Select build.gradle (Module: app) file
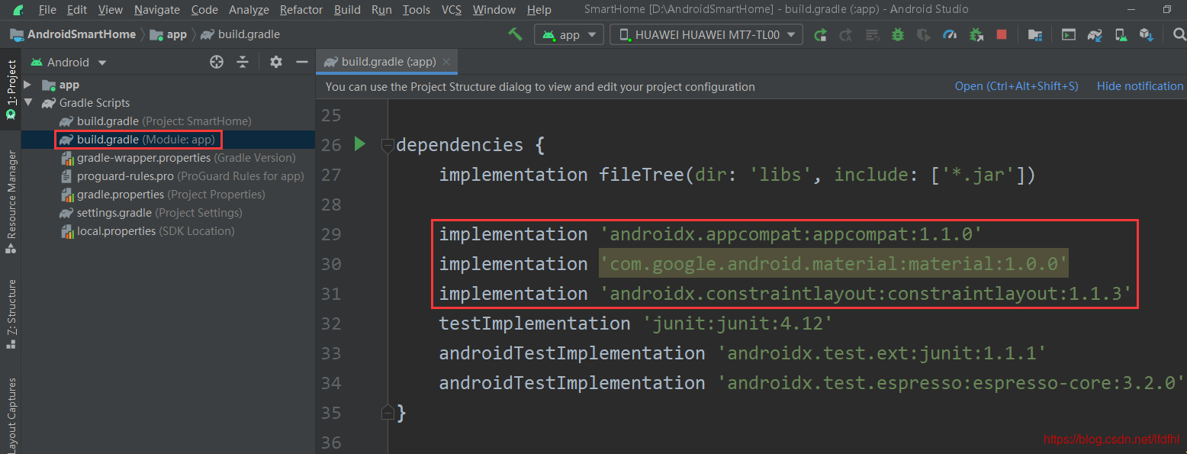Screen dimensions: 1187x454 click(x=138, y=140)
